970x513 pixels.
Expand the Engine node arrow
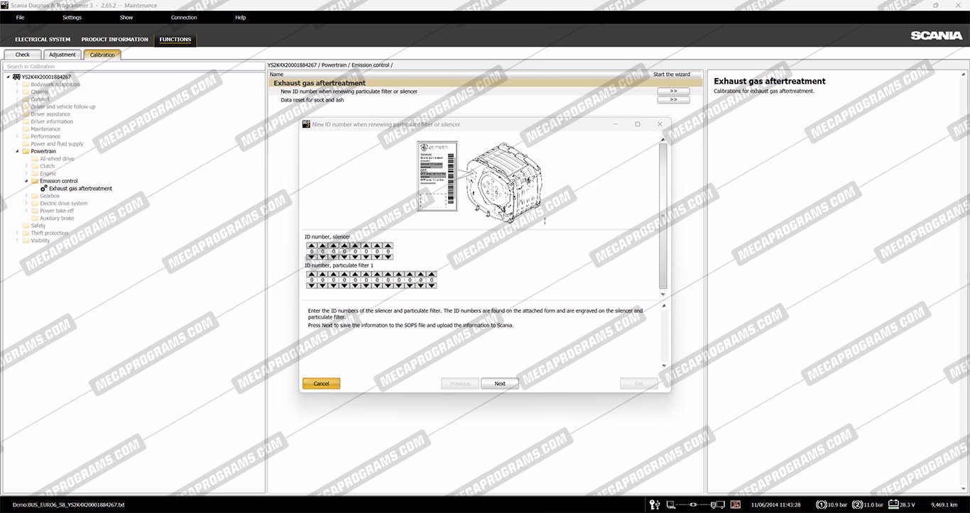(x=27, y=174)
